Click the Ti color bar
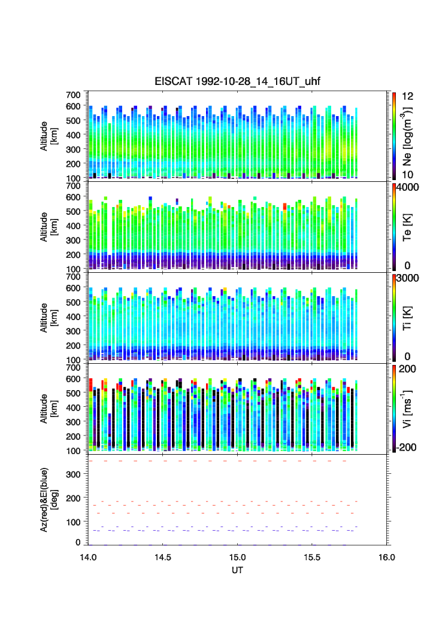 click(394, 318)
